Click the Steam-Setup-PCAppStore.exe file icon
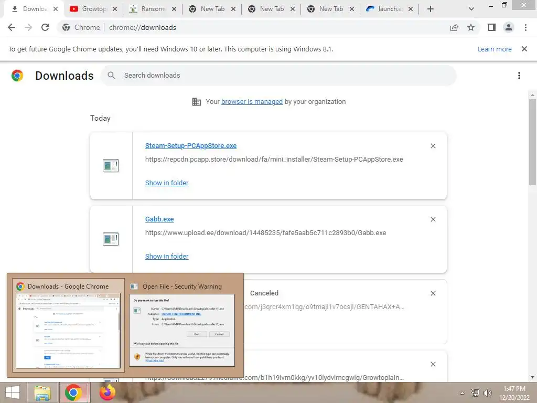 (x=111, y=165)
